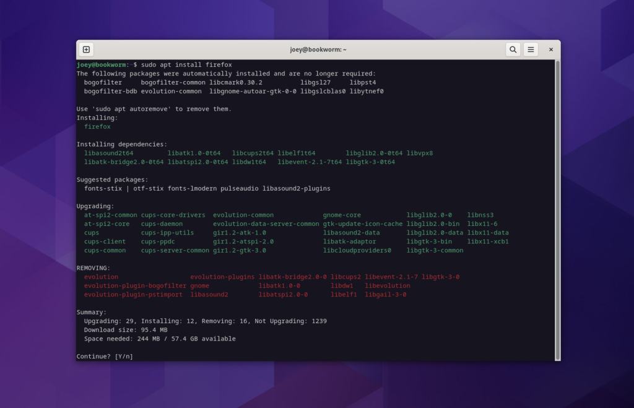Viewport: 634px width, 408px height.
Task: Click 'bogofilter-bdb' in the autoremove list
Action: coord(110,92)
